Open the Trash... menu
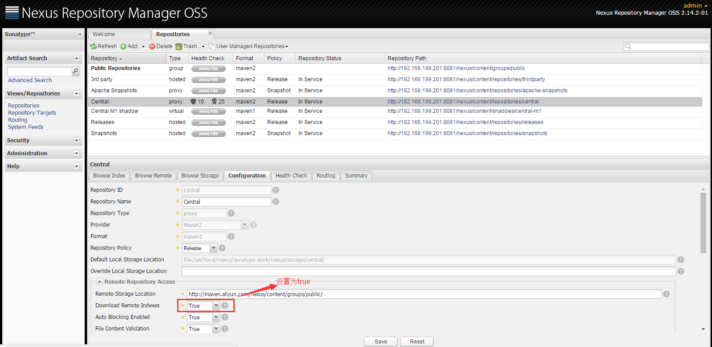 [x=190, y=46]
